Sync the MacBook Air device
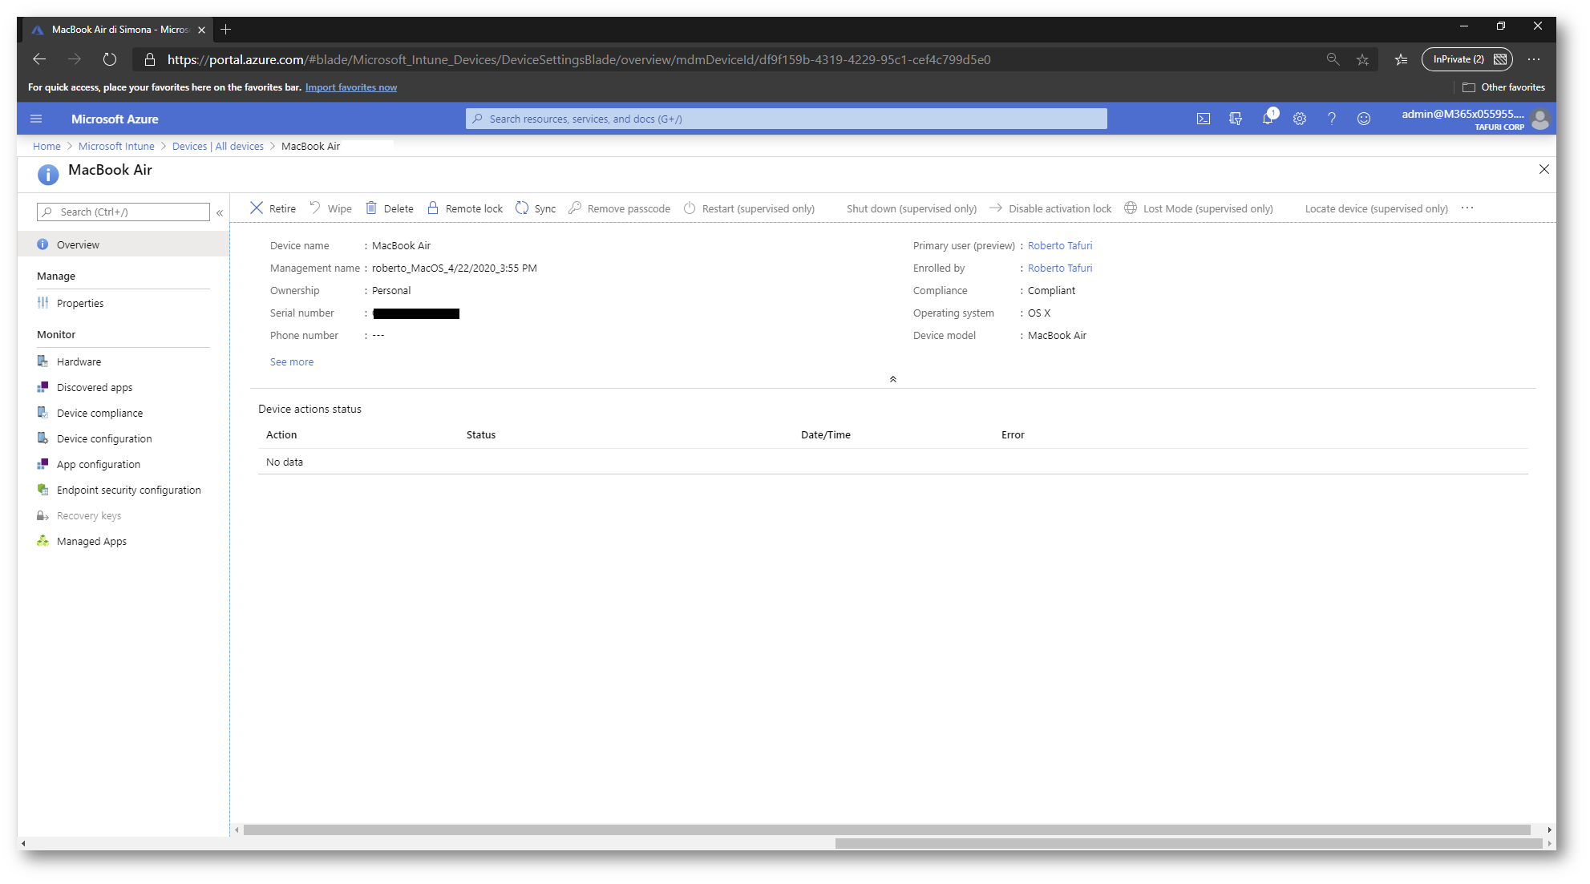Screen dimensions: 1590x884 pyautogui.click(x=536, y=208)
